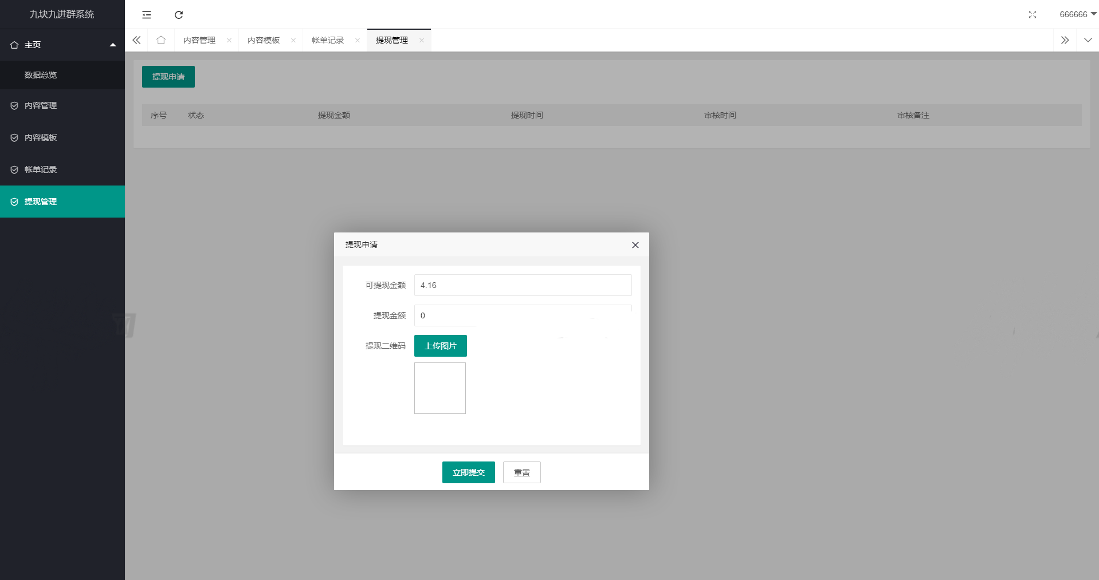
Task: Go to the home tab icon
Action: [x=161, y=40]
